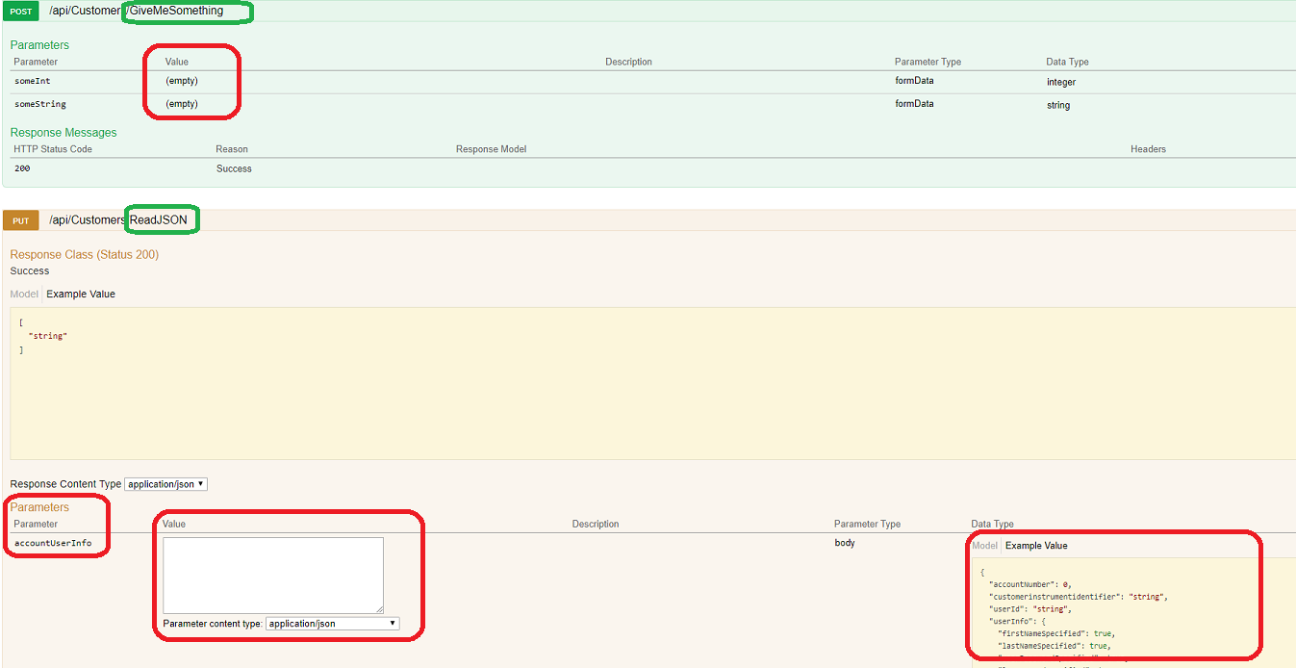Click the Parameters section heading under ReadJSON

38,506
